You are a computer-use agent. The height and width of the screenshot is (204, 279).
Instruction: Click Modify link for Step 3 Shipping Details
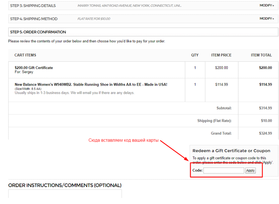click(267, 6)
